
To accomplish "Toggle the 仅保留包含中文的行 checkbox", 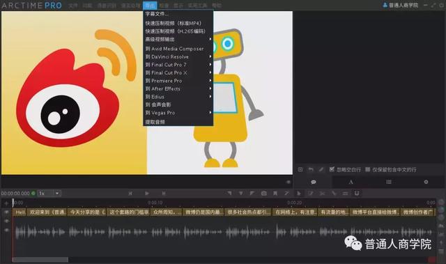I will point(367,169).
